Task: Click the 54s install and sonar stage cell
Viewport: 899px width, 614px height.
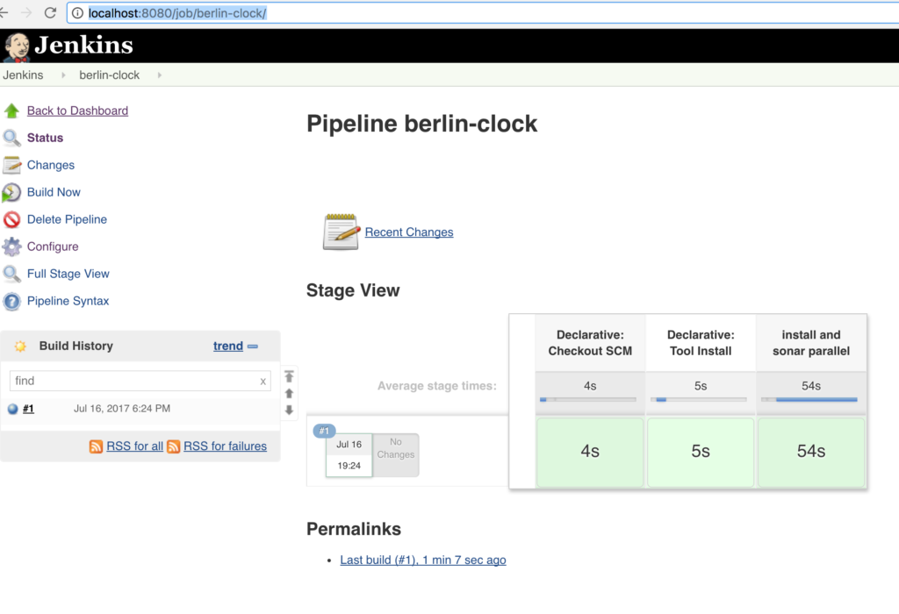Action: pos(811,452)
